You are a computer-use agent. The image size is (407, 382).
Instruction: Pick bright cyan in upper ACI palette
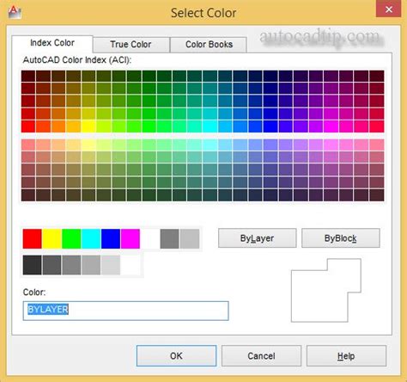(x=210, y=126)
